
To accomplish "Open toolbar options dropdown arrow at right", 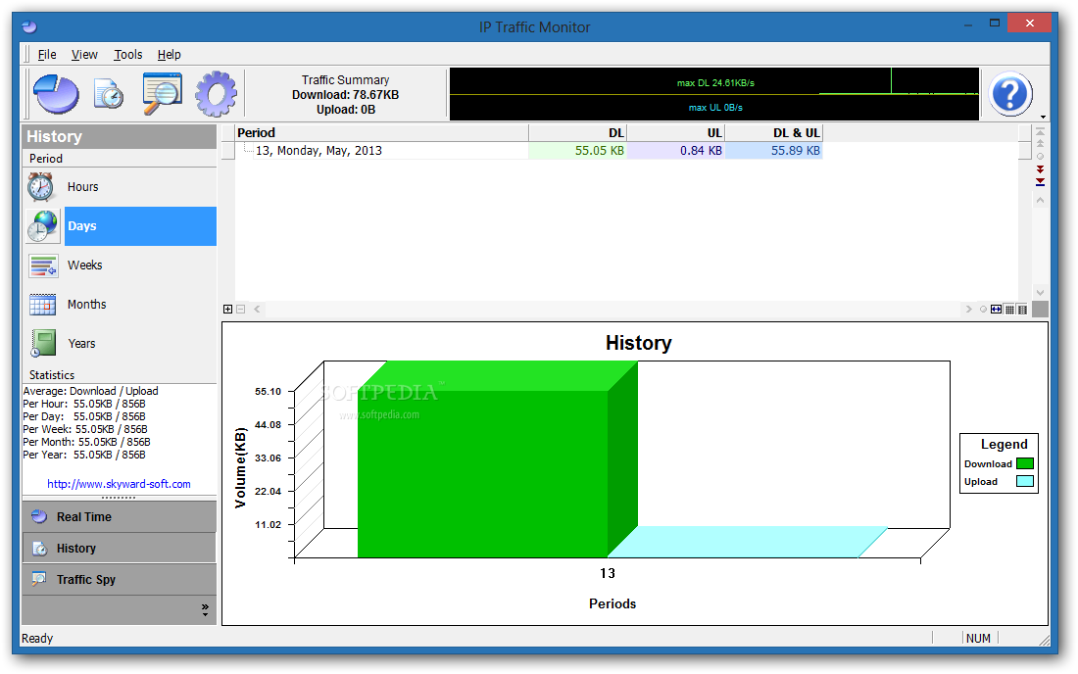I will coord(1043,118).
